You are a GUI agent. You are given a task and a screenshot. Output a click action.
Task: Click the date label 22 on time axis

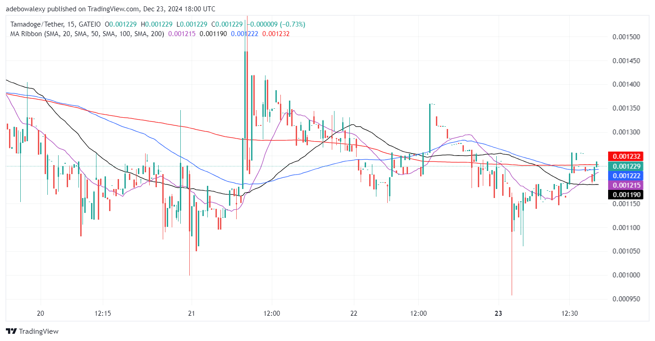point(354,313)
